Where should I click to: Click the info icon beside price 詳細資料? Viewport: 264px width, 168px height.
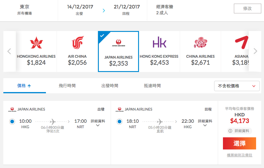230,131
